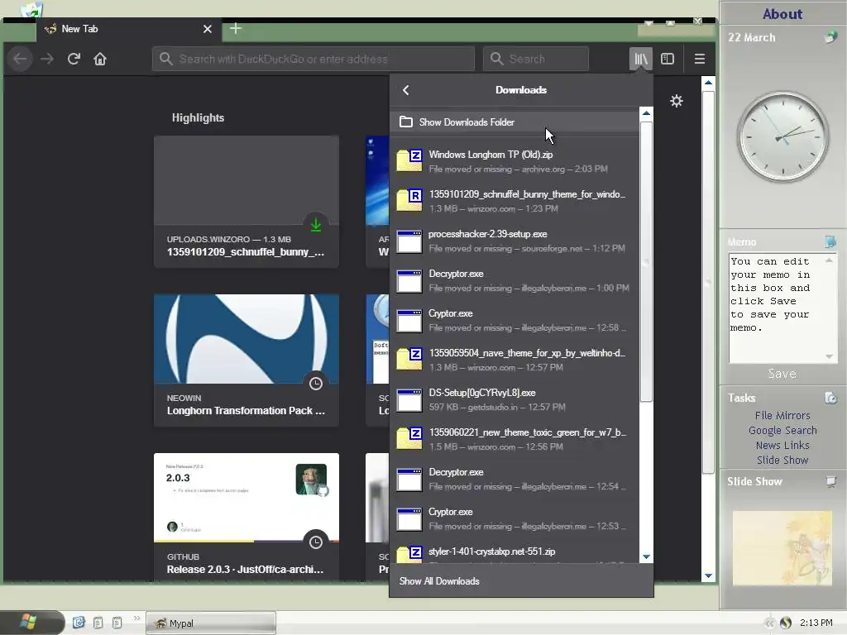
Task: Select the Cryptor.exe entry from 12:53
Action: click(514, 518)
